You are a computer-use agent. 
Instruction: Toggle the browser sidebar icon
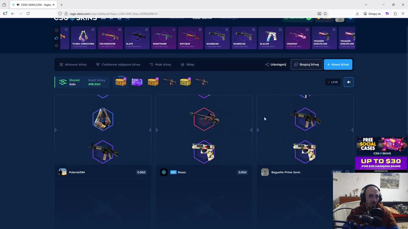click(x=5, y=14)
